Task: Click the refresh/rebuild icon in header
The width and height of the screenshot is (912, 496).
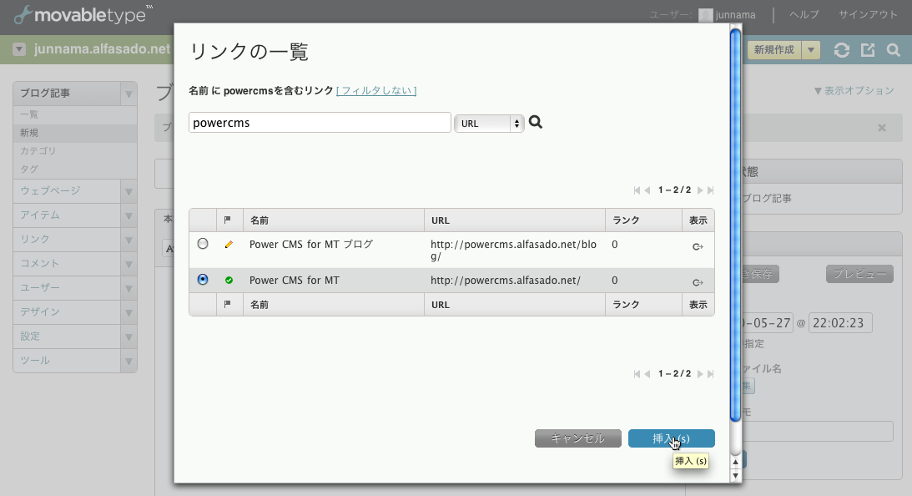Action: point(842,50)
